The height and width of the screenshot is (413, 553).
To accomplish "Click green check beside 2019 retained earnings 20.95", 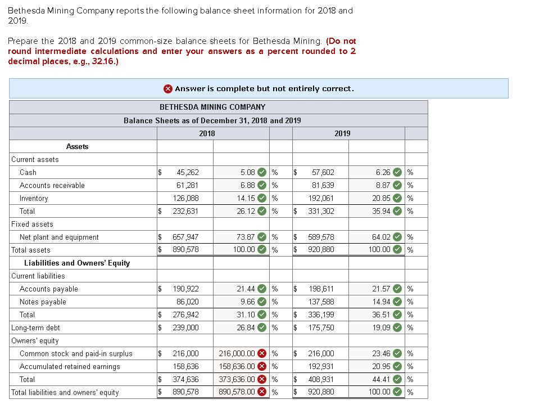I will pos(397,366).
